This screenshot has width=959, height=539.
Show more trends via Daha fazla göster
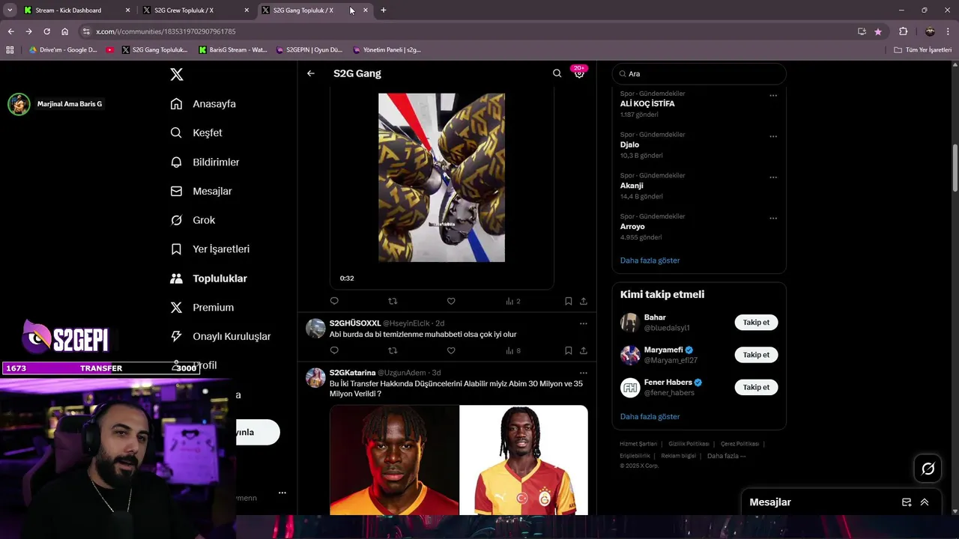click(650, 261)
